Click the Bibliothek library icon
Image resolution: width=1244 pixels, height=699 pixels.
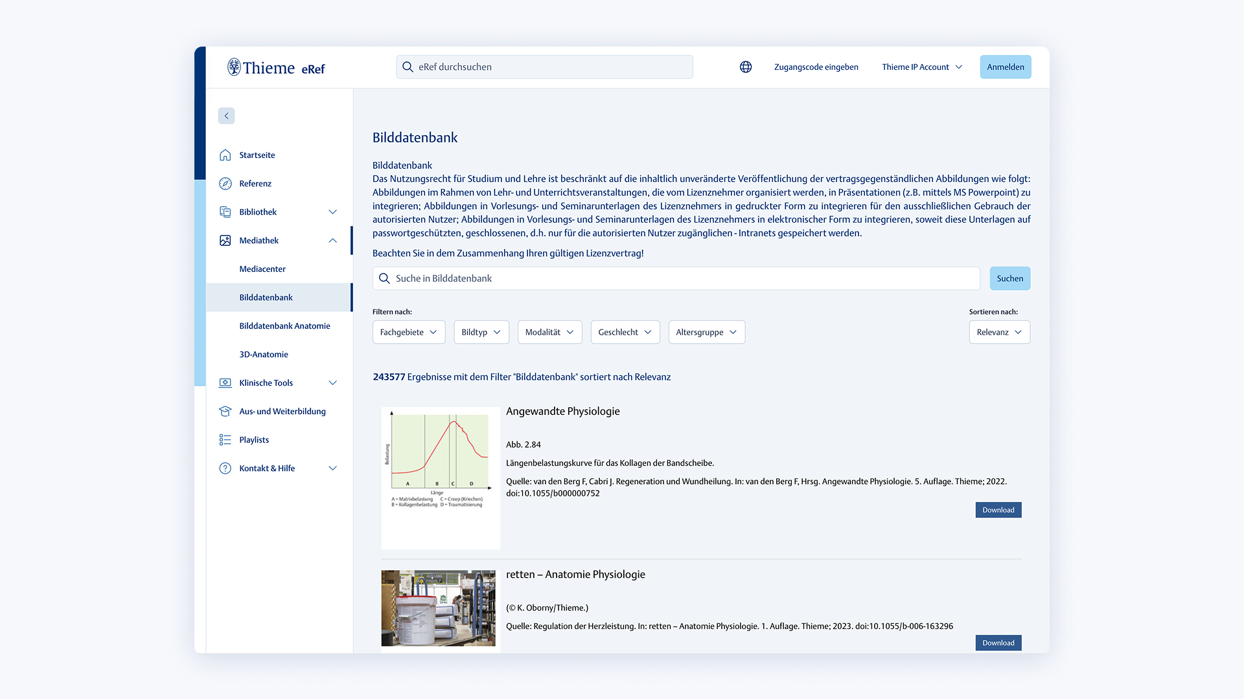click(x=225, y=212)
